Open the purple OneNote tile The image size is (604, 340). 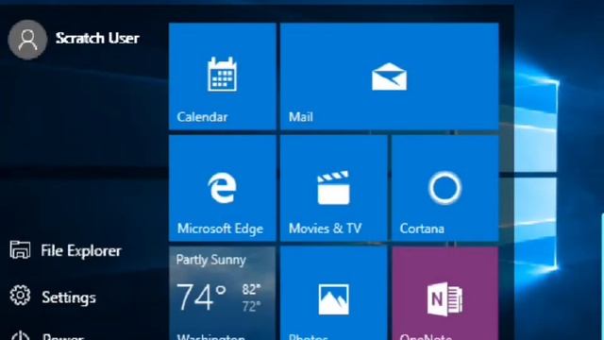pyautogui.click(x=445, y=294)
